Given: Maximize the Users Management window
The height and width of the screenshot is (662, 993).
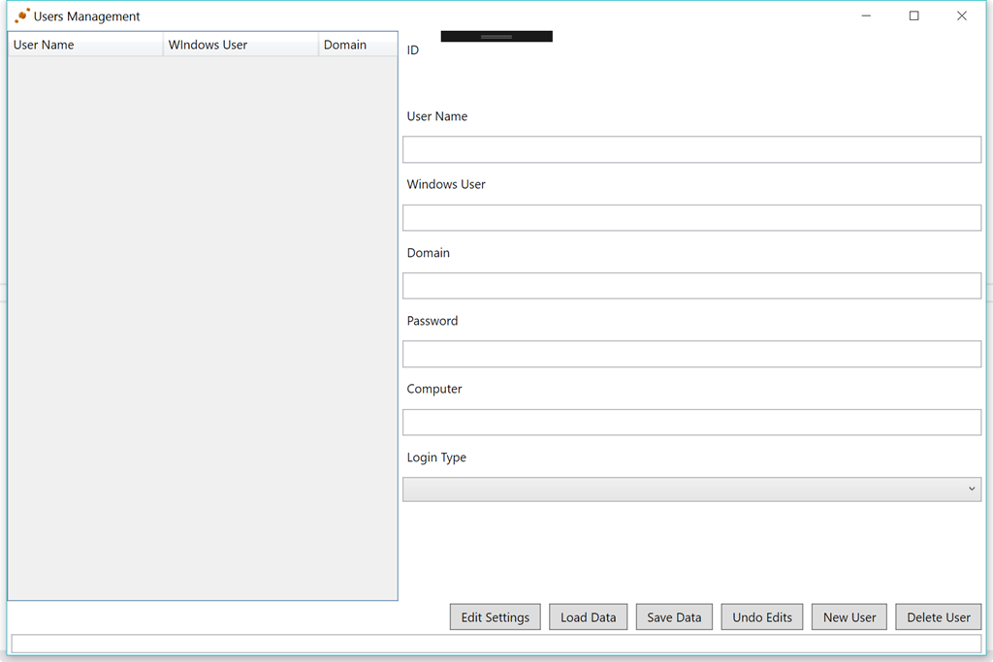Looking at the screenshot, I should pos(913,16).
